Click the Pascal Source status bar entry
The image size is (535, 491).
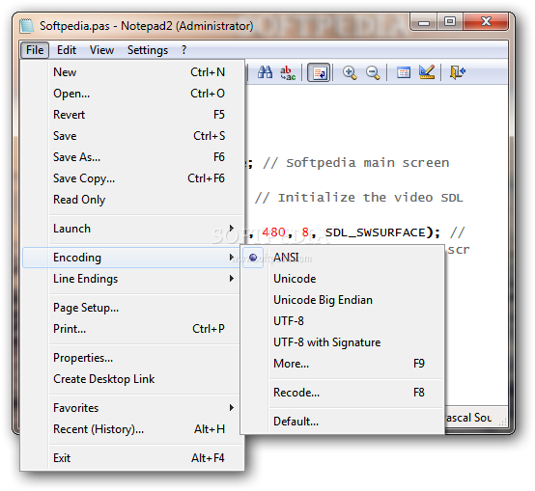click(x=468, y=418)
